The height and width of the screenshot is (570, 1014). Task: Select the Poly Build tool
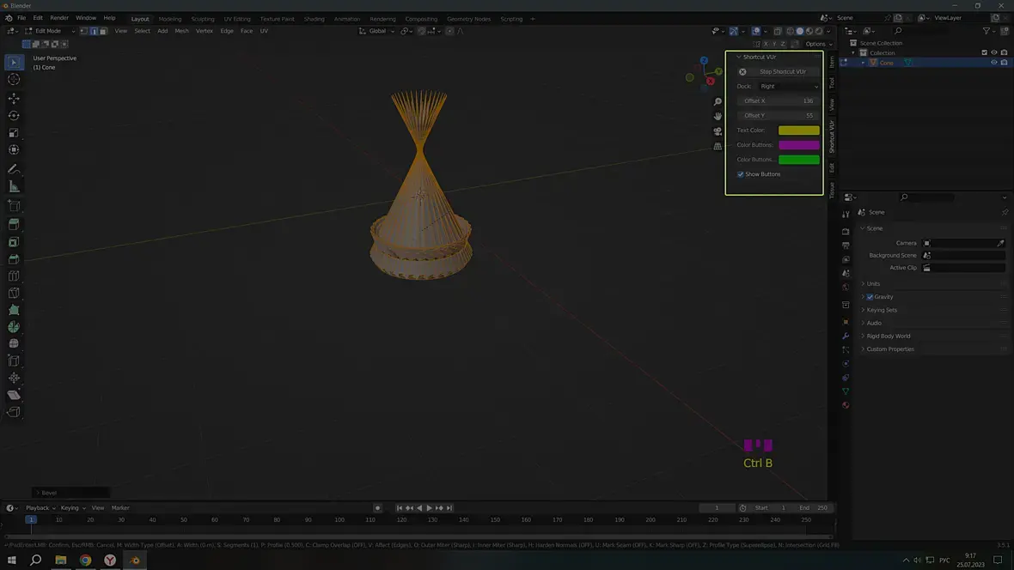pos(14,310)
